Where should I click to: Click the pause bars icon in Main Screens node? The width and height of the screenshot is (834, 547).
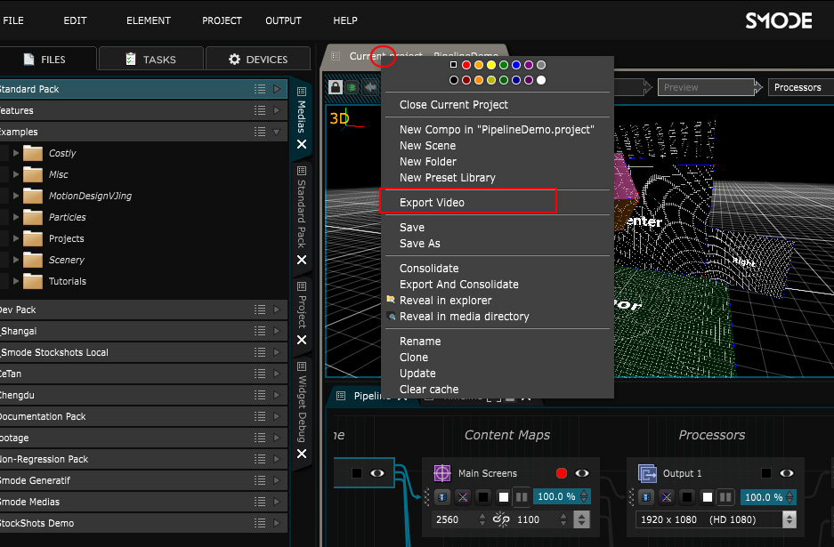[x=522, y=497]
